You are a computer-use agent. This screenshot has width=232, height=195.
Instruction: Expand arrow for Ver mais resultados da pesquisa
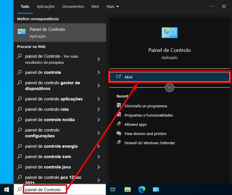pyautogui.click(x=99, y=59)
